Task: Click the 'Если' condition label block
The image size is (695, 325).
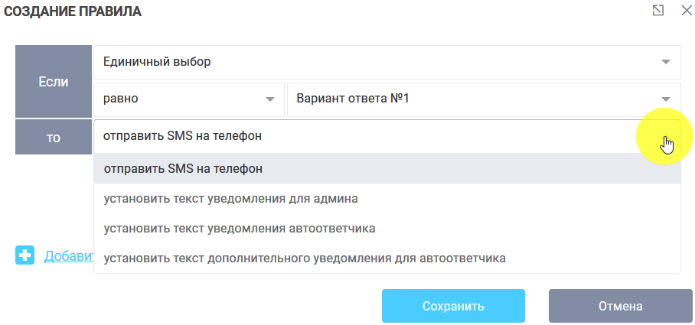Action: click(x=53, y=80)
